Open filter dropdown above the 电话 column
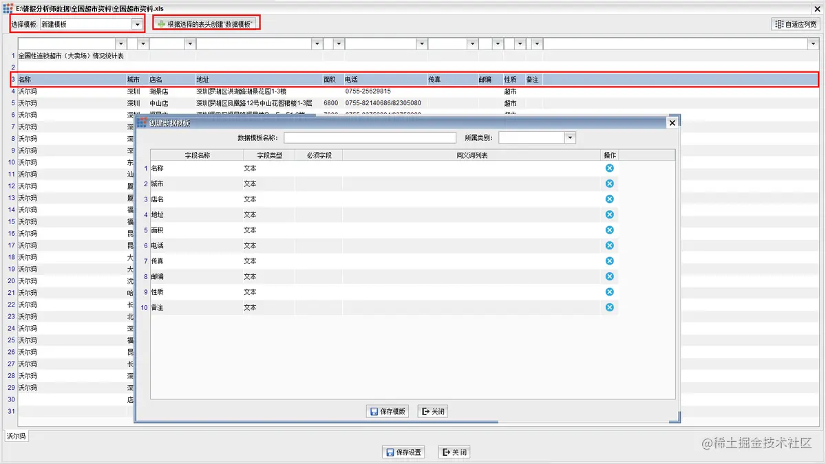 421,44
